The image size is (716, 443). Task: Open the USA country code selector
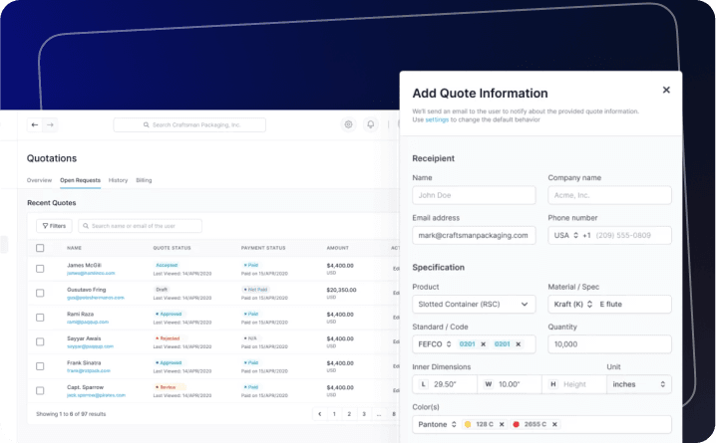pyautogui.click(x=564, y=236)
